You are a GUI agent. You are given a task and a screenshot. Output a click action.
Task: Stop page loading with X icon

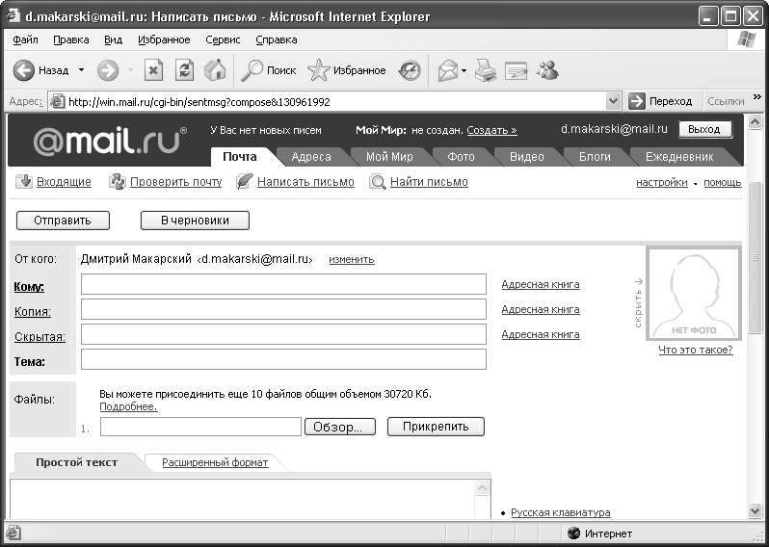pos(153,70)
